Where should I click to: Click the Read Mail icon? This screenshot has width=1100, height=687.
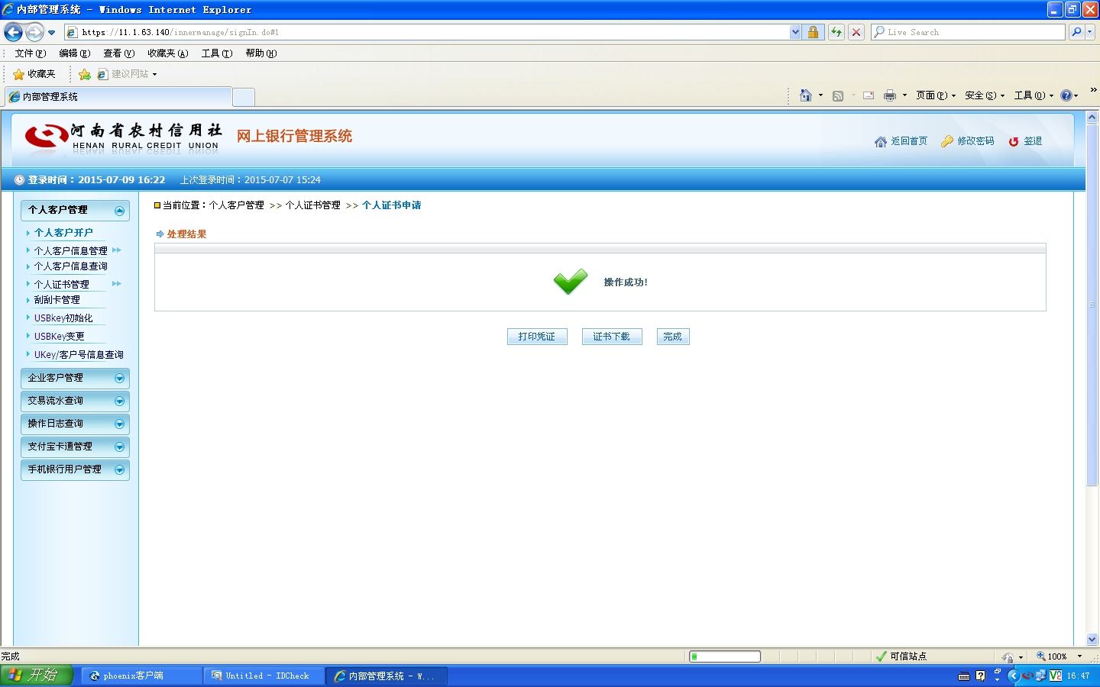point(869,95)
